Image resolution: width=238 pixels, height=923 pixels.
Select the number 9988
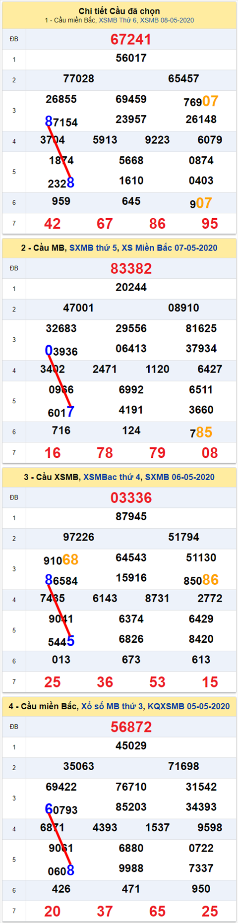[x=131, y=868]
